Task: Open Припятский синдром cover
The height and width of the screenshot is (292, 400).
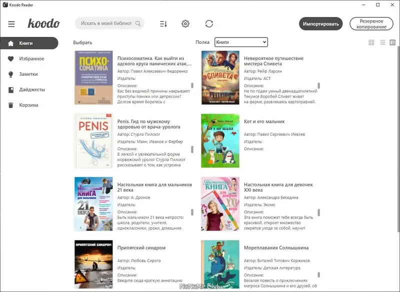Action: point(93,264)
